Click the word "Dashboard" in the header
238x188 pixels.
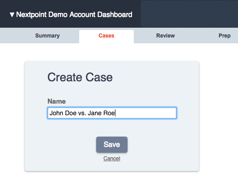coord(115,15)
